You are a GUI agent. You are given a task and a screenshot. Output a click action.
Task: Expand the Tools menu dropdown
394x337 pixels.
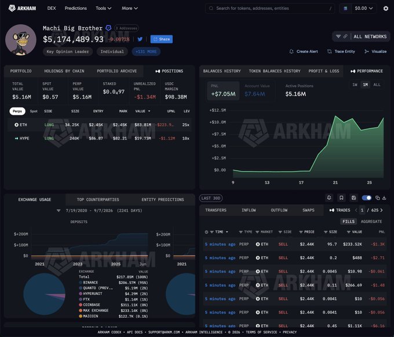click(x=103, y=8)
